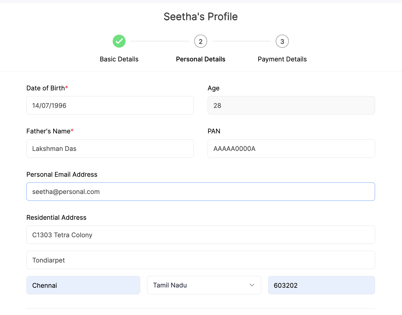Click the step 3 circle icon
This screenshot has width=402, height=315.
click(x=282, y=41)
